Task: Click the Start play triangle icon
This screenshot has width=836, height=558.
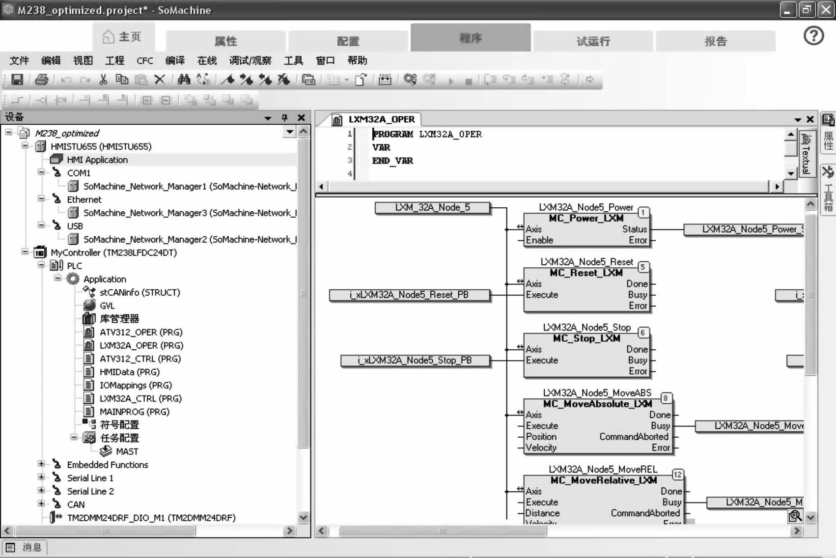Action: [450, 81]
